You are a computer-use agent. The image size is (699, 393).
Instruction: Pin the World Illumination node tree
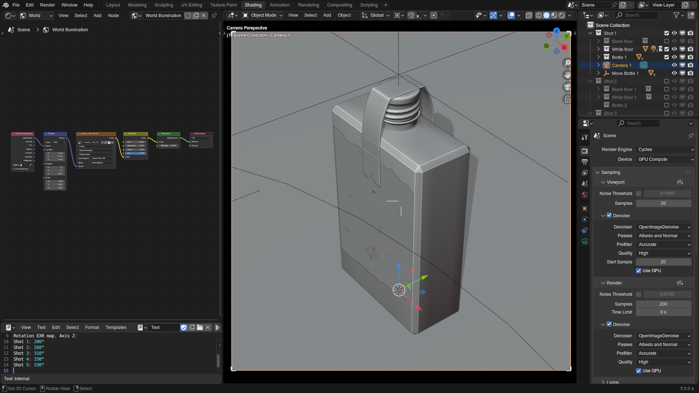(x=214, y=16)
